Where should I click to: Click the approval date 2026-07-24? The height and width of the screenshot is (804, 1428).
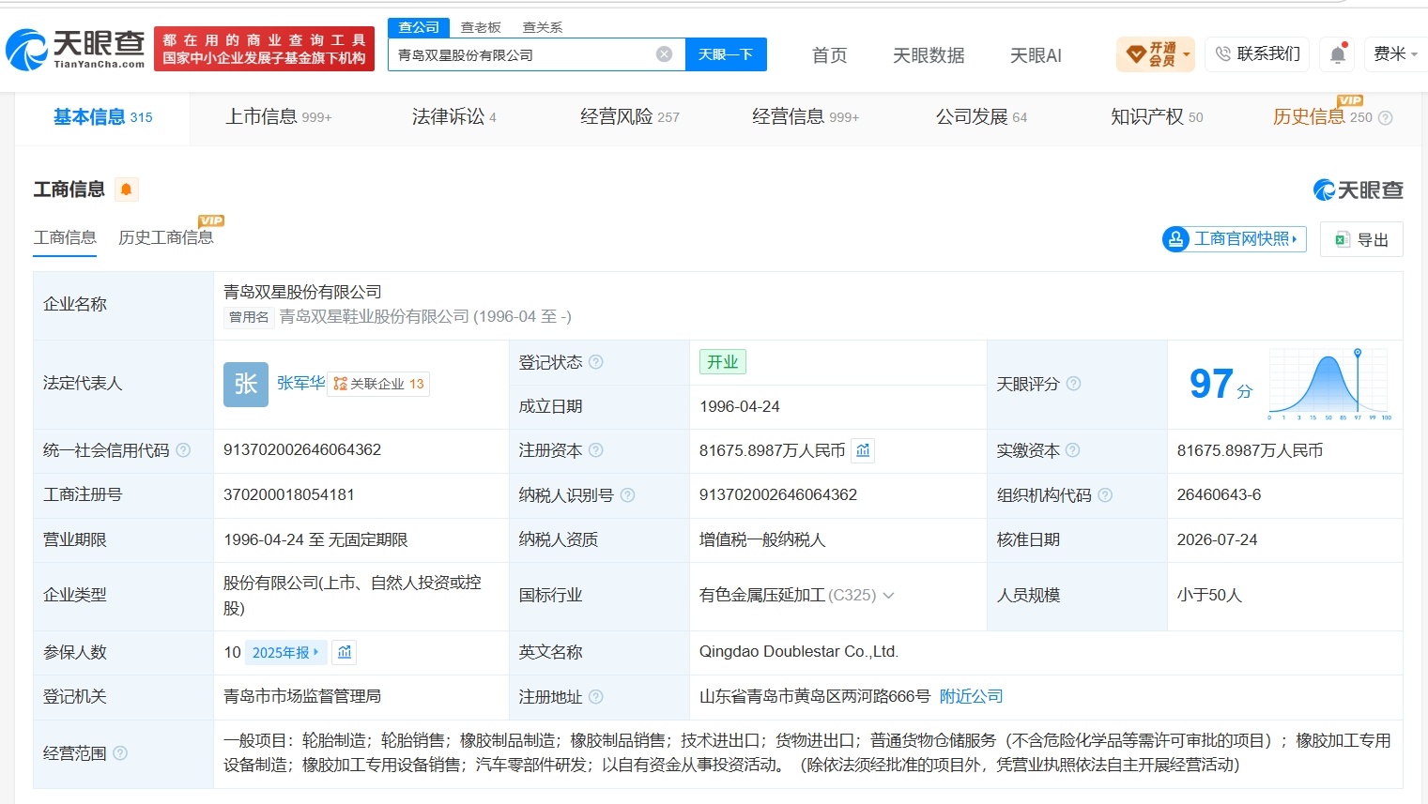point(1217,540)
